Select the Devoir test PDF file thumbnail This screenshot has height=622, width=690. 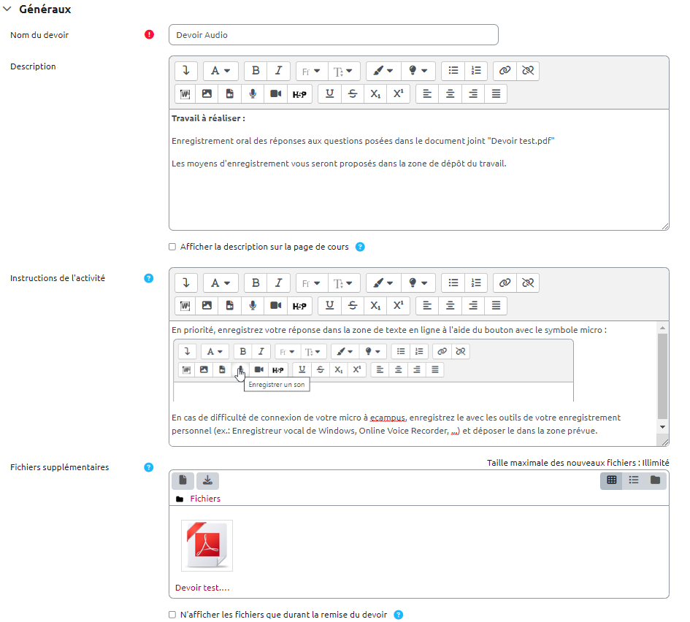tap(207, 545)
